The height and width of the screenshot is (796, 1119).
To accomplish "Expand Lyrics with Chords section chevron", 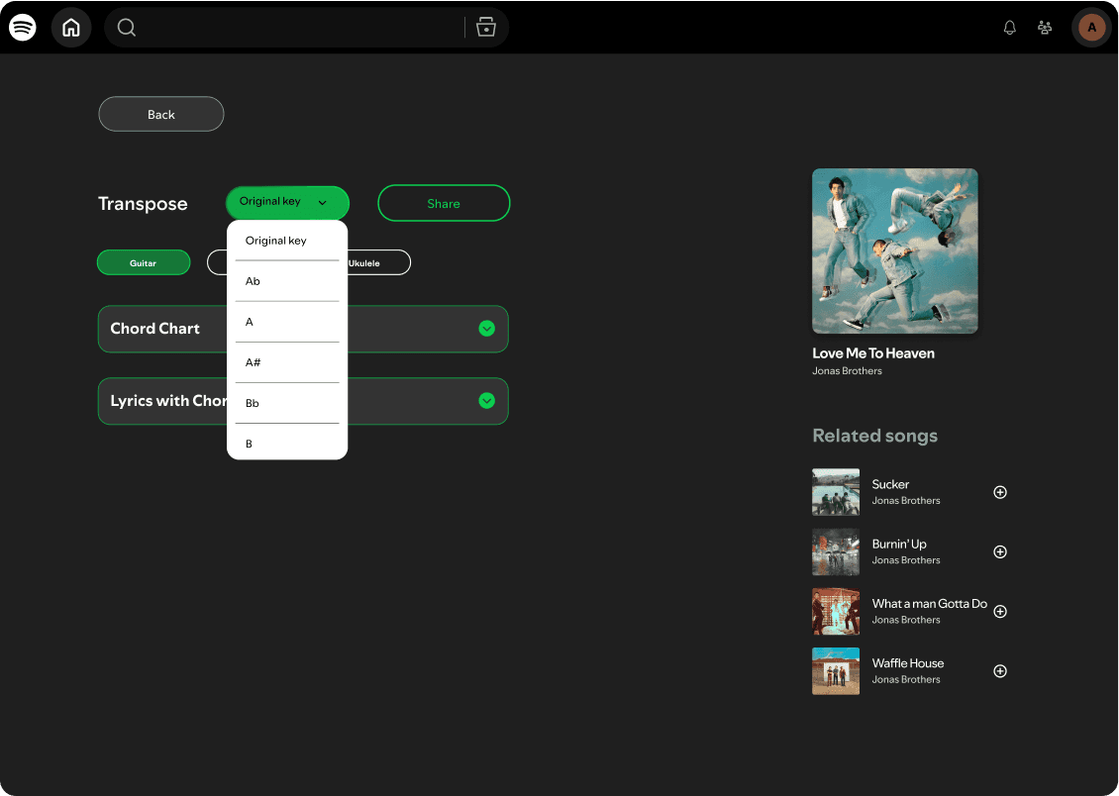I will pos(486,401).
